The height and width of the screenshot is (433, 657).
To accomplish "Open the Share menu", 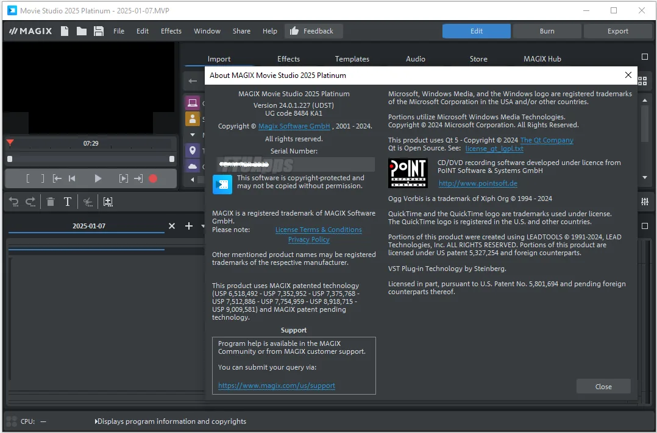I will click(241, 31).
